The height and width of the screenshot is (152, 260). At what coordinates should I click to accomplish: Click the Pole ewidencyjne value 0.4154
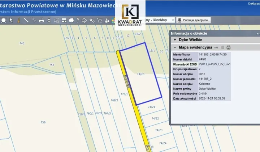203,93
